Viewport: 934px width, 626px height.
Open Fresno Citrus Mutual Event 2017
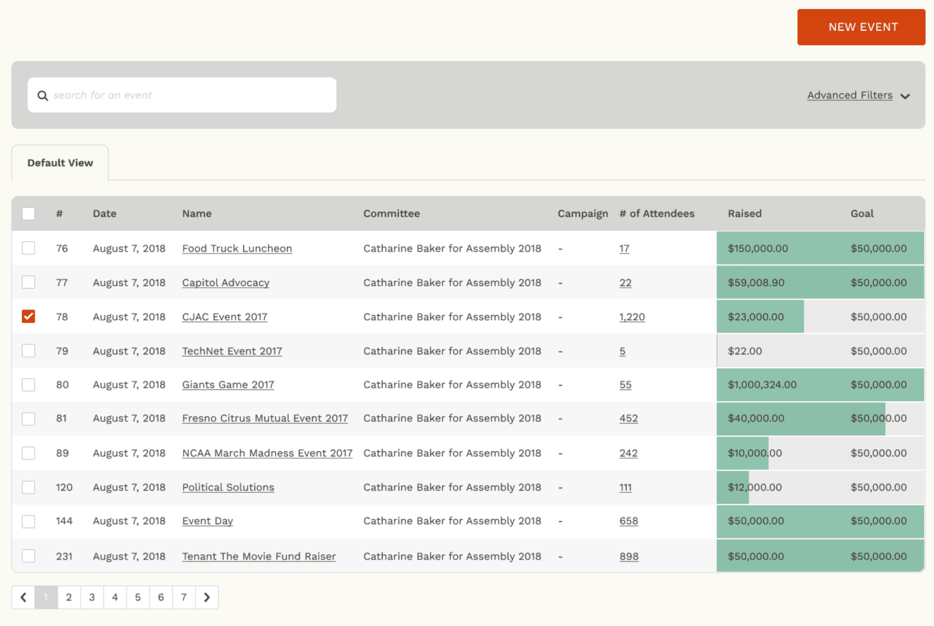coord(265,418)
